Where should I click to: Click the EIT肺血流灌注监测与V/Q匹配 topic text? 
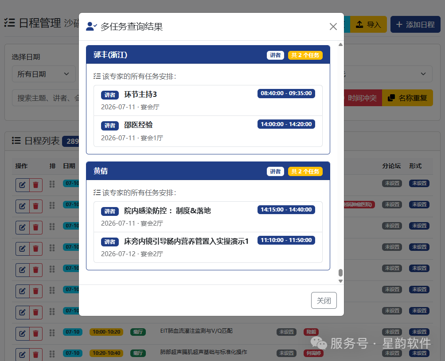tap(196, 330)
